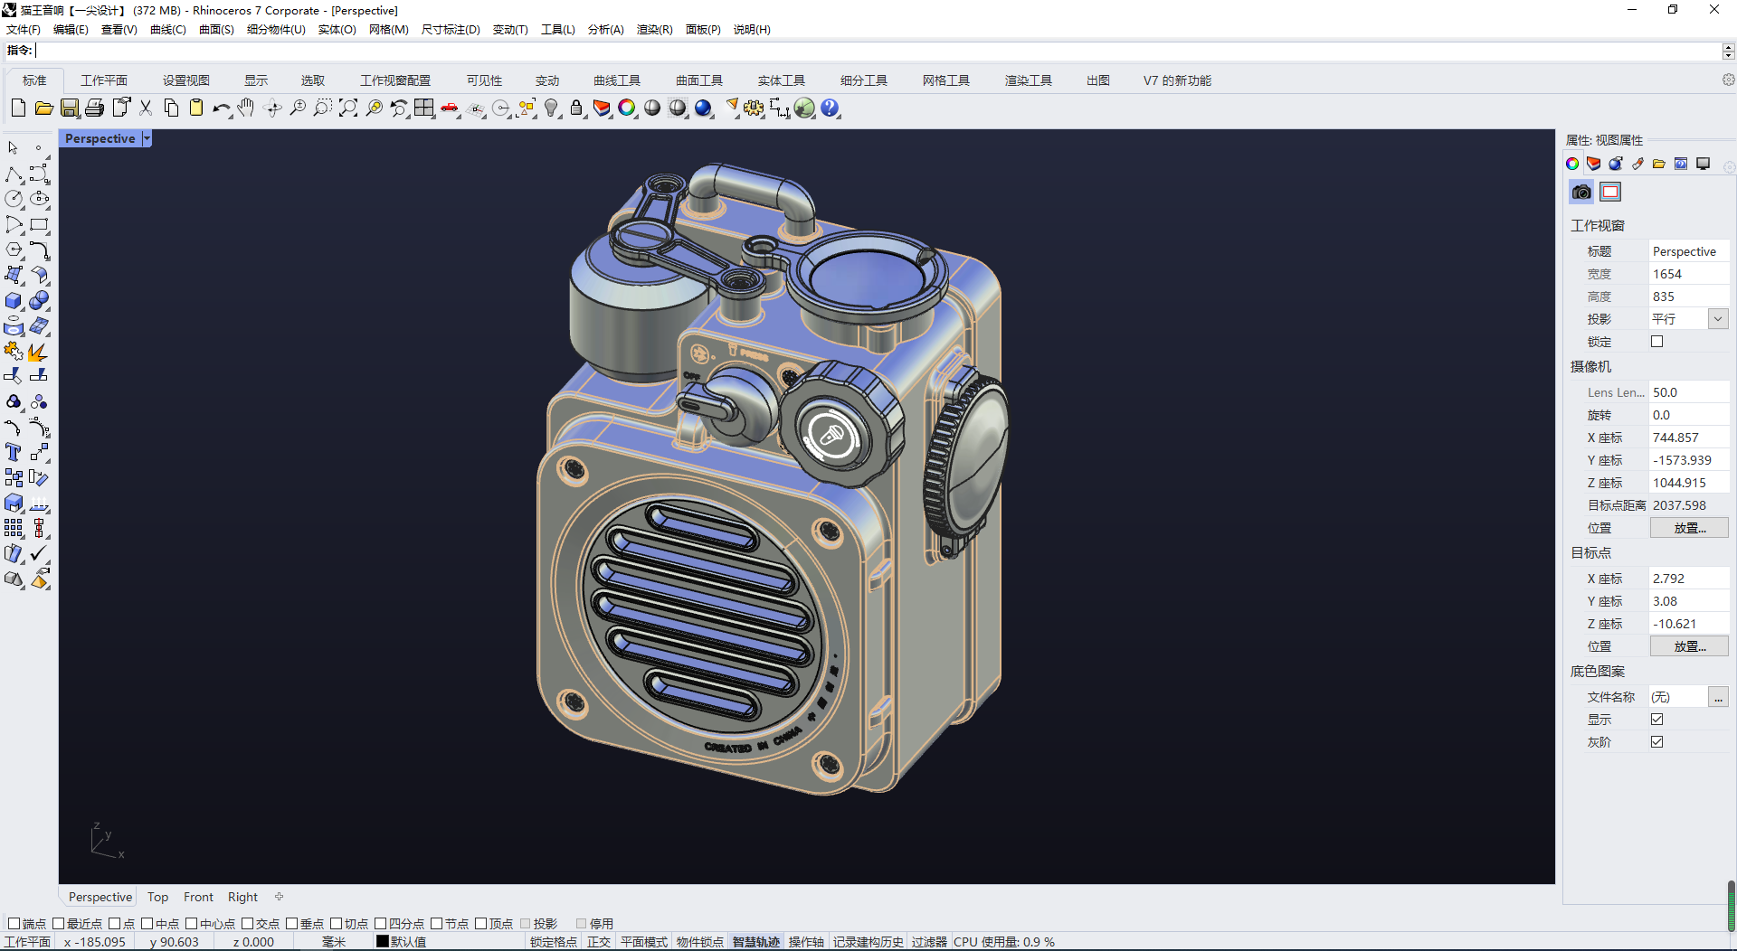Click the red car icon in the toolbar

coord(450,108)
